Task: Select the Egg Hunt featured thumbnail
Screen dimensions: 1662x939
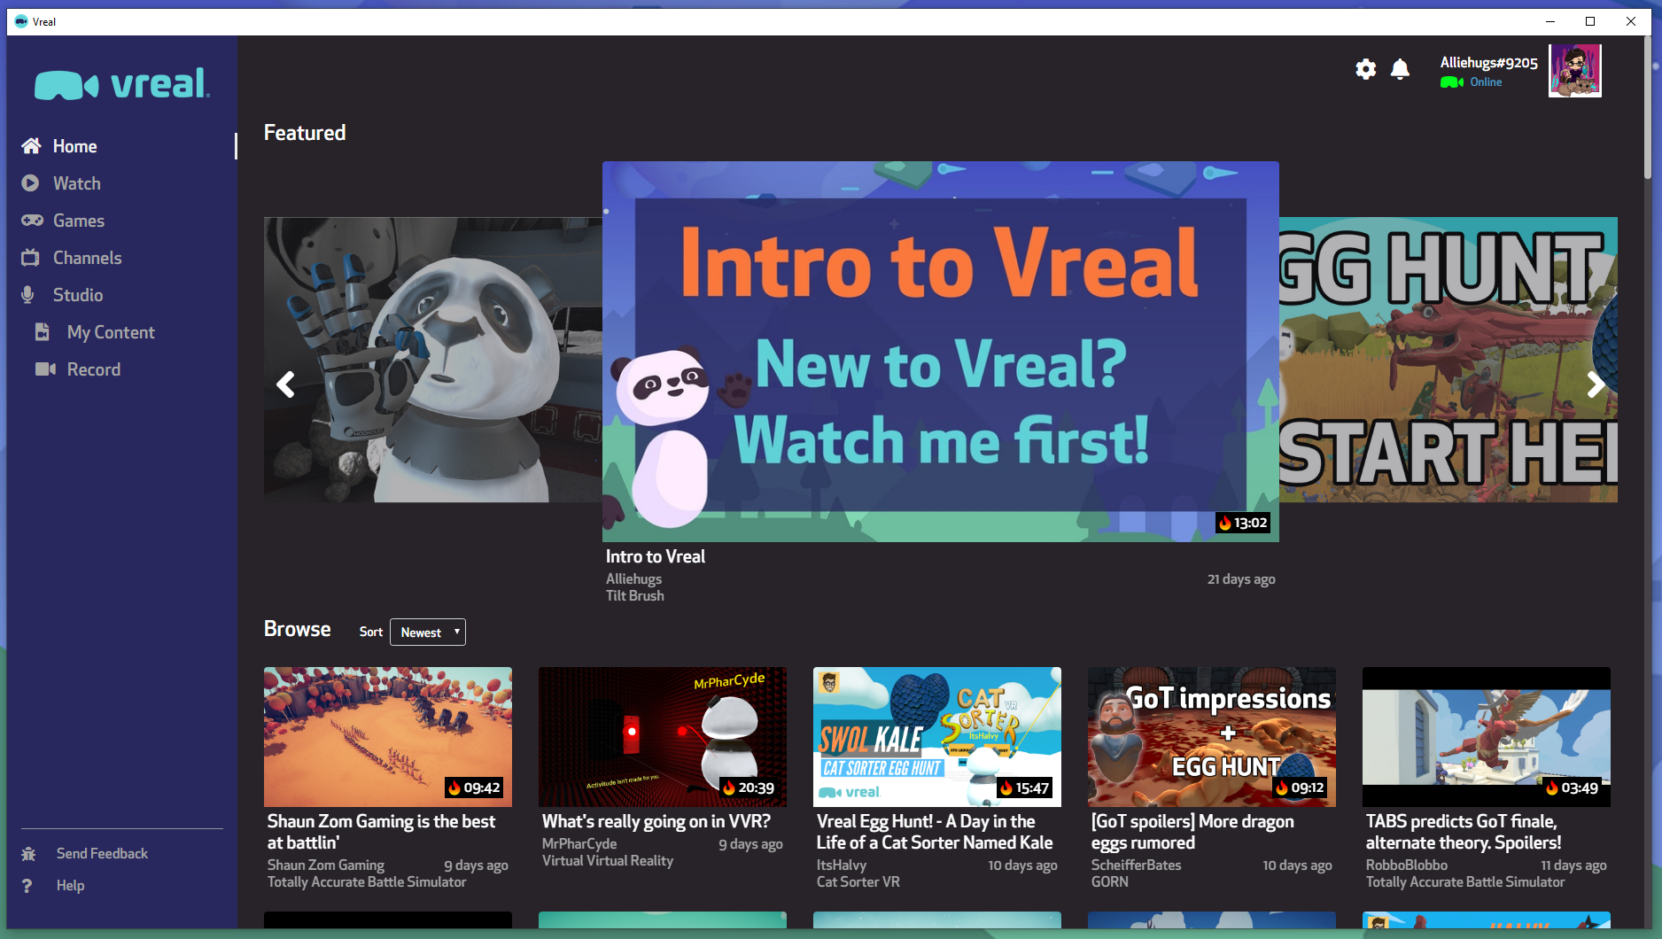Action: tap(1448, 360)
